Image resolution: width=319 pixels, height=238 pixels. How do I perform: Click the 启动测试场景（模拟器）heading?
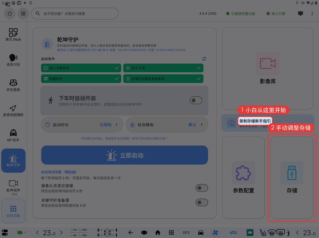(x=59, y=172)
